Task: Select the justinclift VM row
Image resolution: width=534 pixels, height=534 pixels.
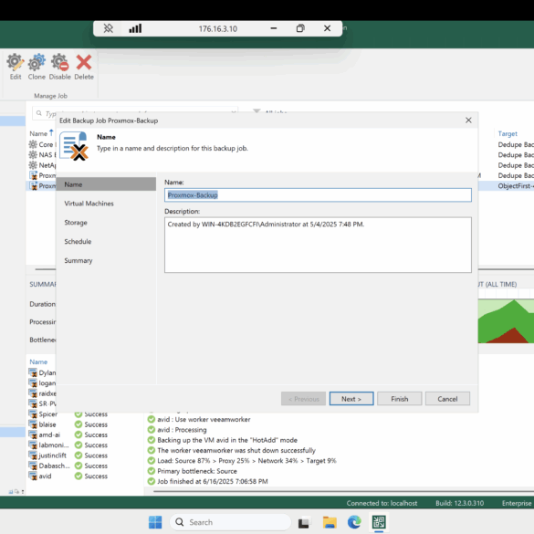Action: 68,455
